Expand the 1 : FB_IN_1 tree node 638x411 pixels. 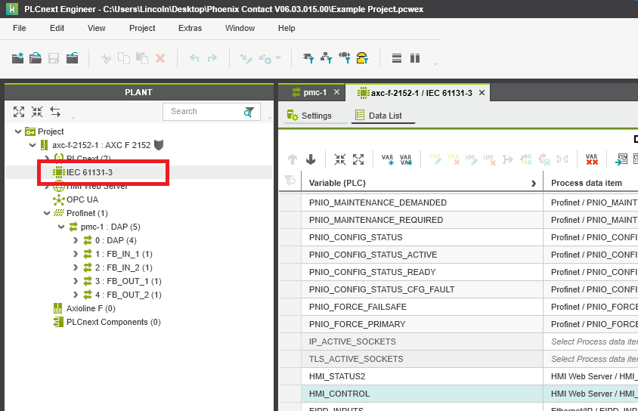point(75,254)
